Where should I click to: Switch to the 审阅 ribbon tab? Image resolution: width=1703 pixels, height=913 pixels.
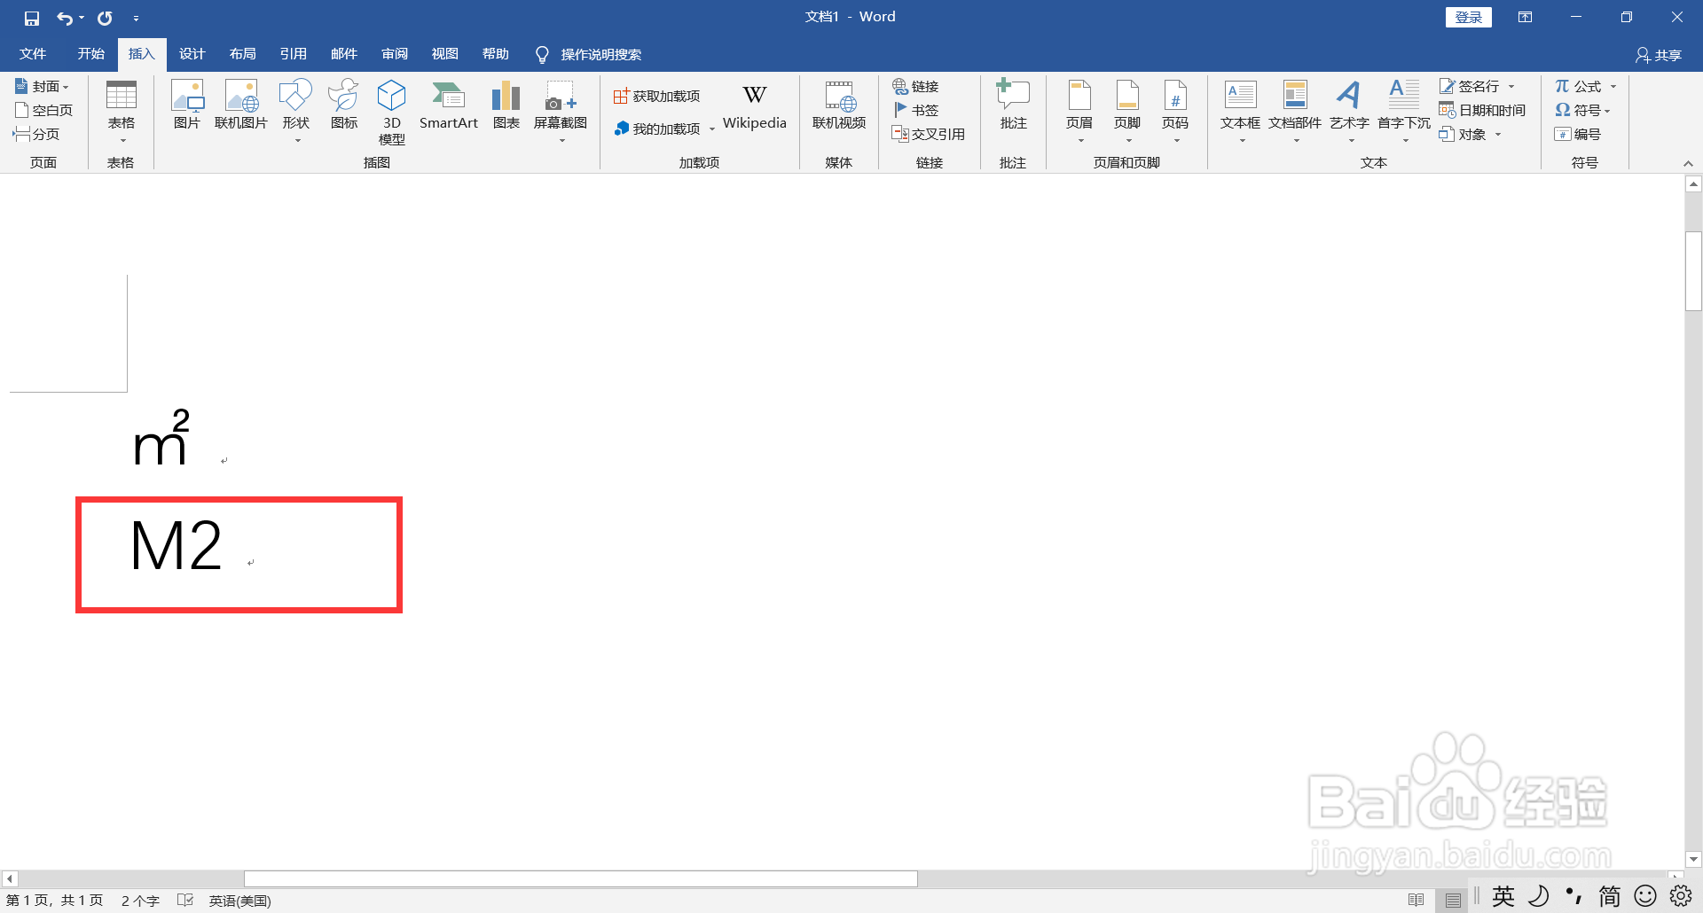point(395,54)
